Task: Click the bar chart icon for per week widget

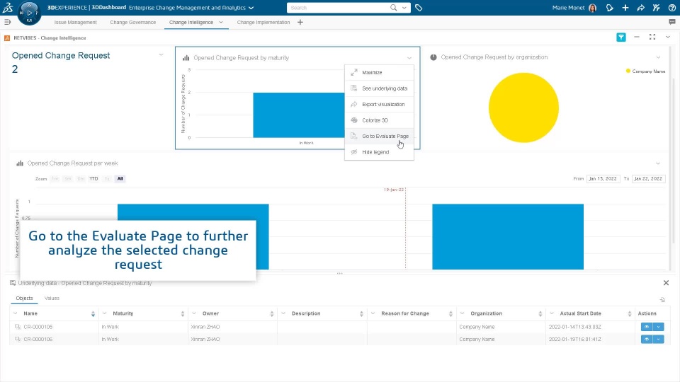Action: click(x=20, y=163)
